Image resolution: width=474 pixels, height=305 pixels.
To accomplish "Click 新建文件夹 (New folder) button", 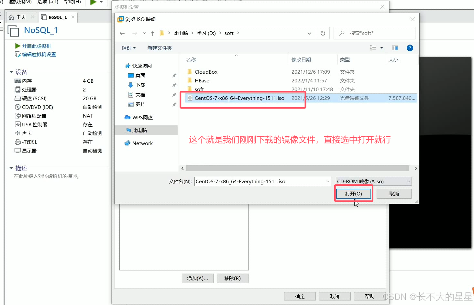I will pos(160,48).
